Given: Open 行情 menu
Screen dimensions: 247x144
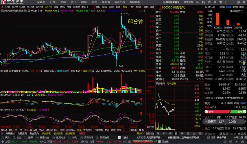Looking at the screenshot, I should pyautogui.click(x=53, y=2).
